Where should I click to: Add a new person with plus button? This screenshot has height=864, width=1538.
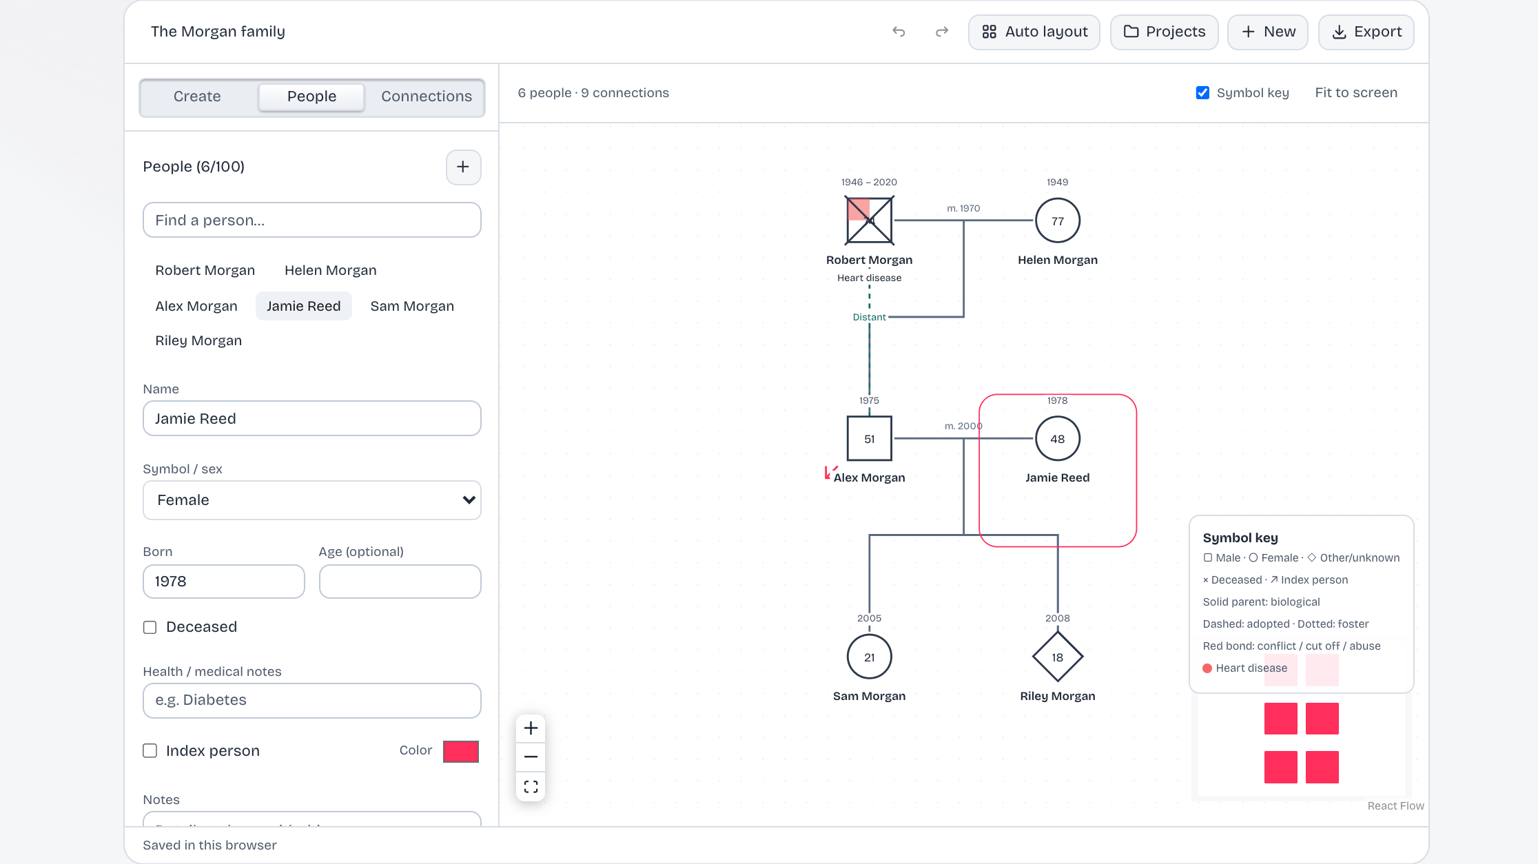coord(463,167)
